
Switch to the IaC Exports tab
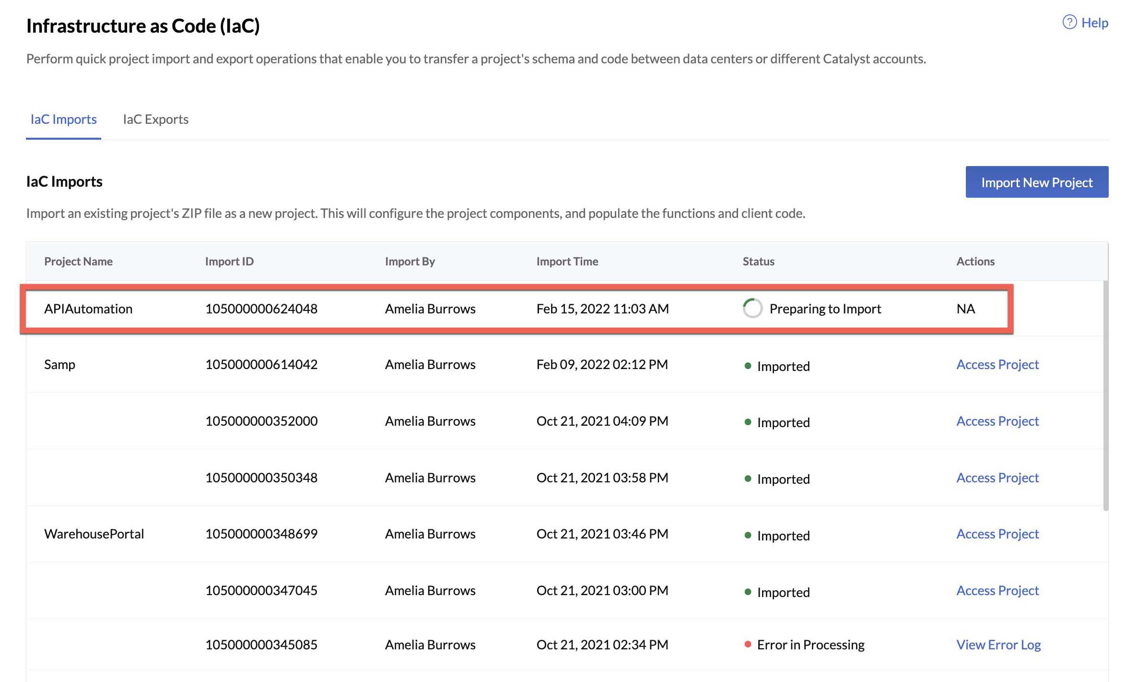pyautogui.click(x=156, y=120)
